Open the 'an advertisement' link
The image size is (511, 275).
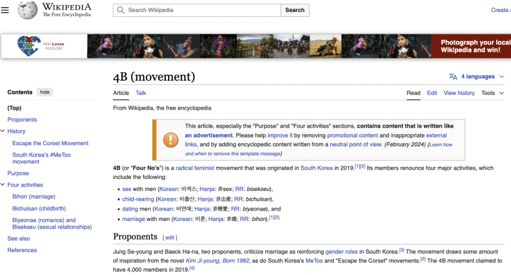pyautogui.click(x=209, y=135)
